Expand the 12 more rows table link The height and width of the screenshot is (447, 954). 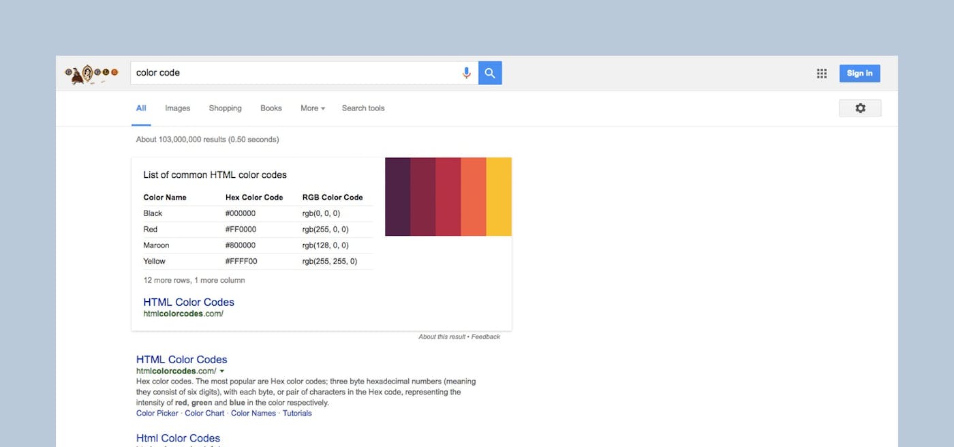coord(194,280)
